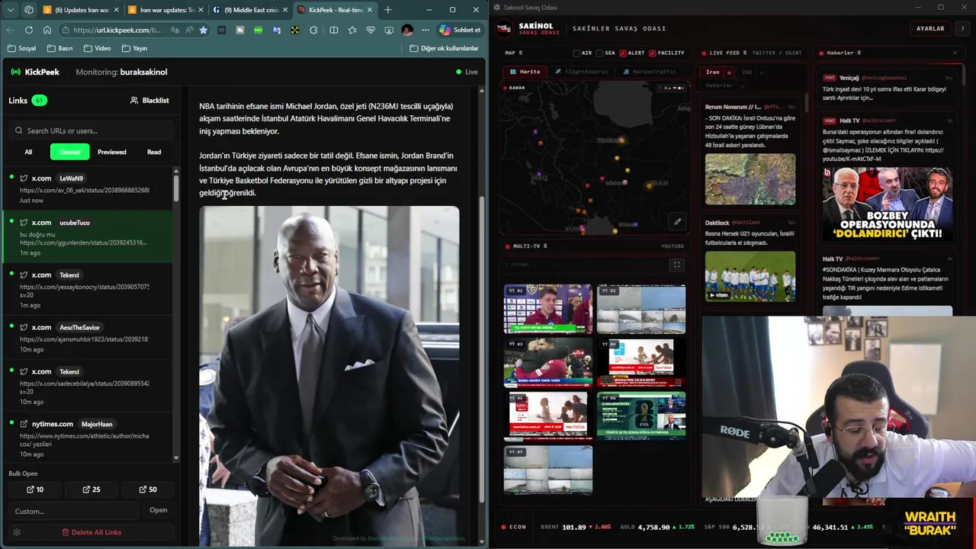Click the KickPeek logo
Screen dimensions: 976x549
(x=35, y=72)
